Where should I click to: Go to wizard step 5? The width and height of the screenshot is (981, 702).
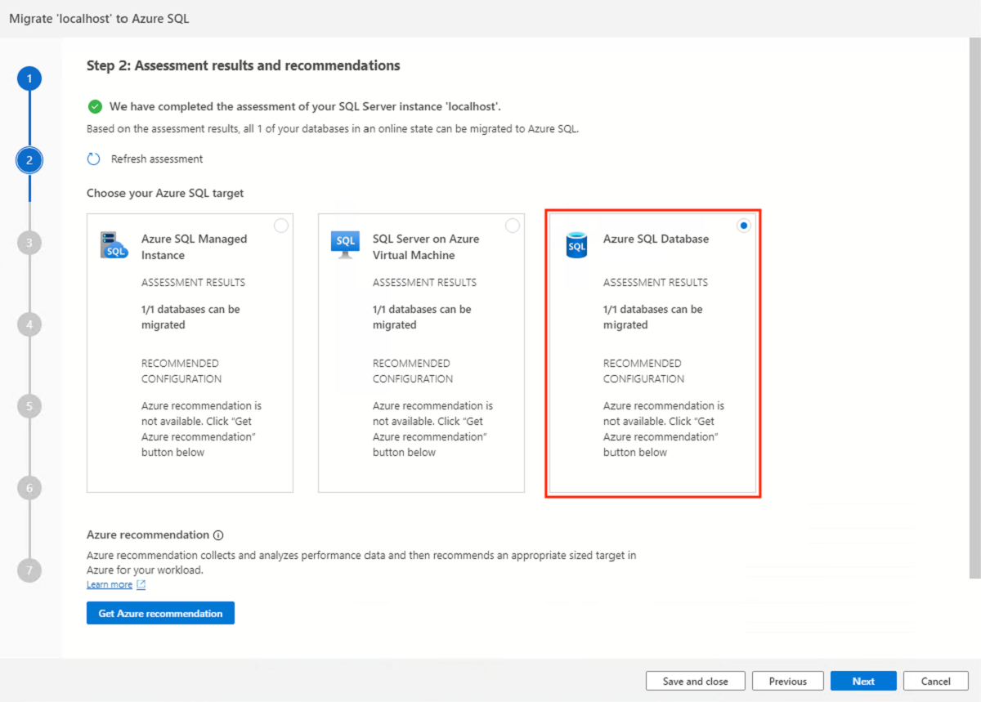(29, 406)
